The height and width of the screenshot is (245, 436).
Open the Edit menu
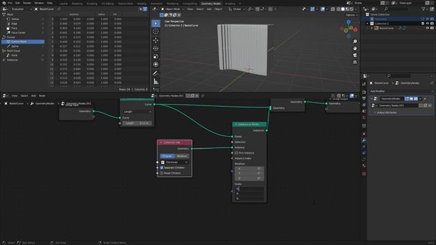pos(18,3)
